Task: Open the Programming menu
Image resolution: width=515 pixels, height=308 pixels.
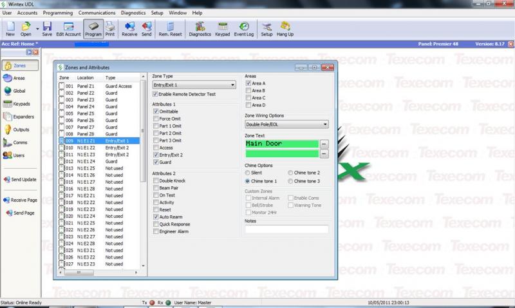Action: pyautogui.click(x=58, y=12)
